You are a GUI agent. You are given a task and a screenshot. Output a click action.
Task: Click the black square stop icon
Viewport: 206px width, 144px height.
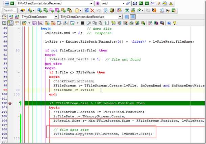[83, 23]
